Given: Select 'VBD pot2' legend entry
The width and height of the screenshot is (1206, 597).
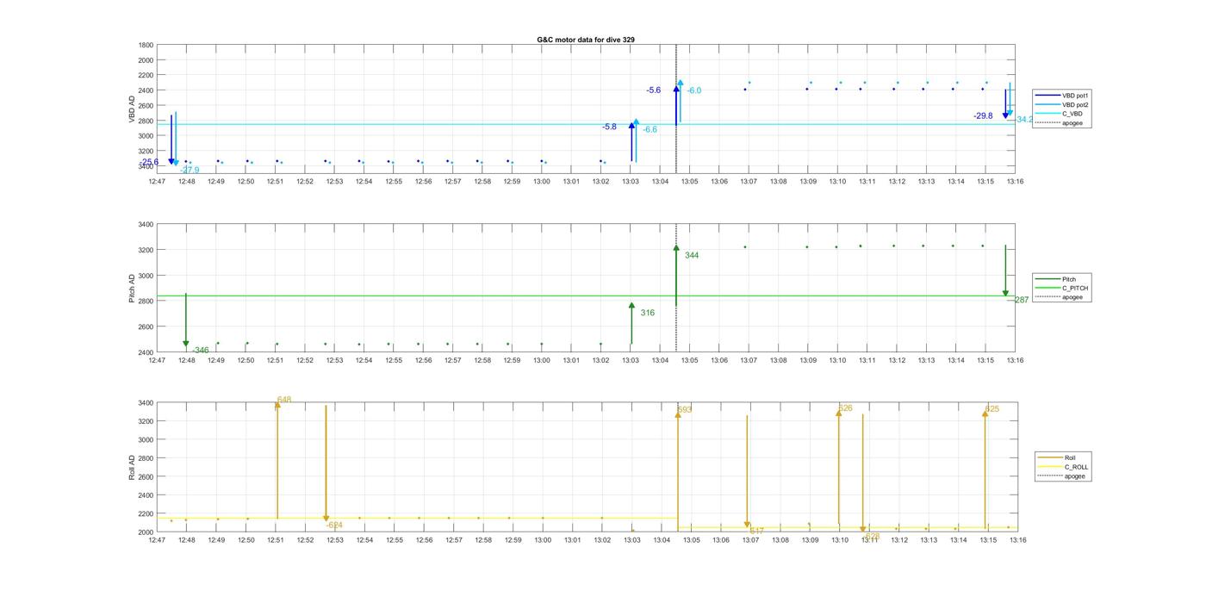Looking at the screenshot, I should (x=1061, y=104).
